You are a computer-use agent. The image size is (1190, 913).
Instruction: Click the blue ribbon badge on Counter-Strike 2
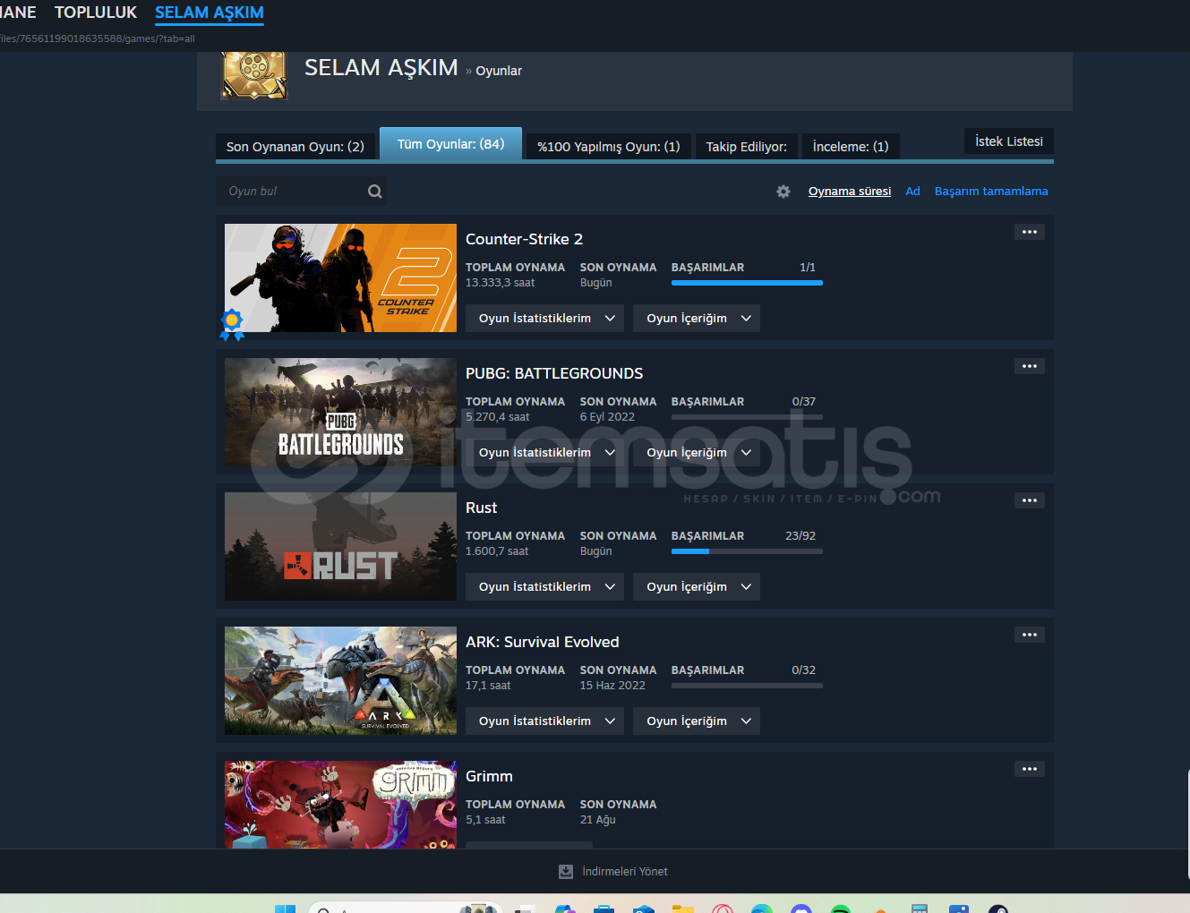click(232, 324)
